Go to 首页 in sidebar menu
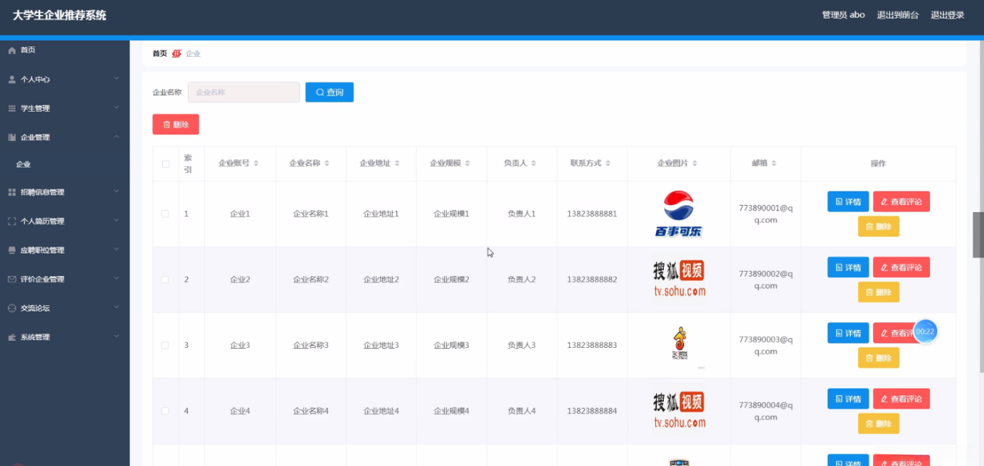This screenshot has height=466, width=984. [28, 51]
